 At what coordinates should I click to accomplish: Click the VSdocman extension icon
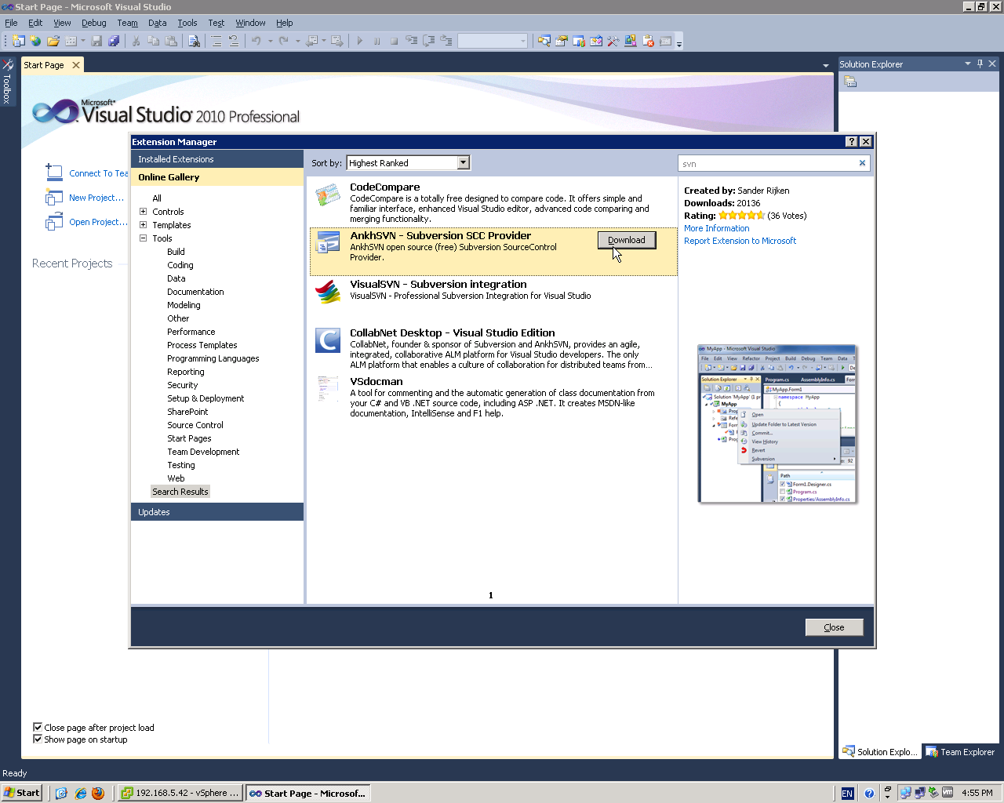(327, 389)
